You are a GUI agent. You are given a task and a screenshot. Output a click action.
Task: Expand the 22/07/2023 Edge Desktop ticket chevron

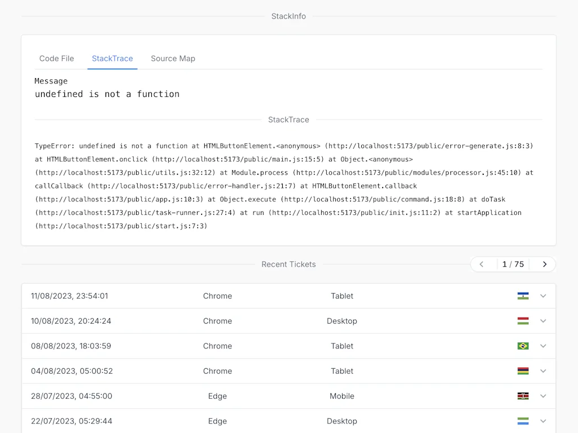click(543, 421)
